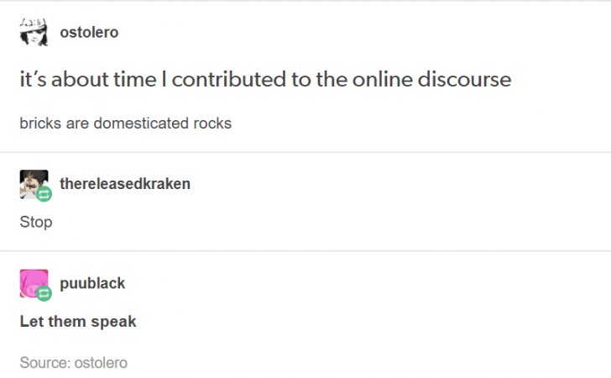Screen dimensions: 611x378
Task: Open thereleasedkraken's avatar picture
Action: [x=33, y=183]
